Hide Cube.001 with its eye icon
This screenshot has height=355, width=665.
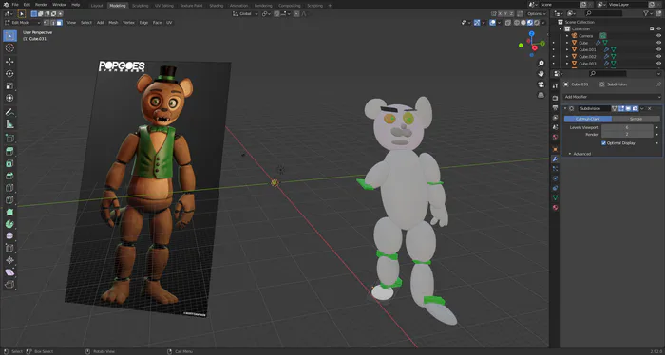tap(658, 49)
